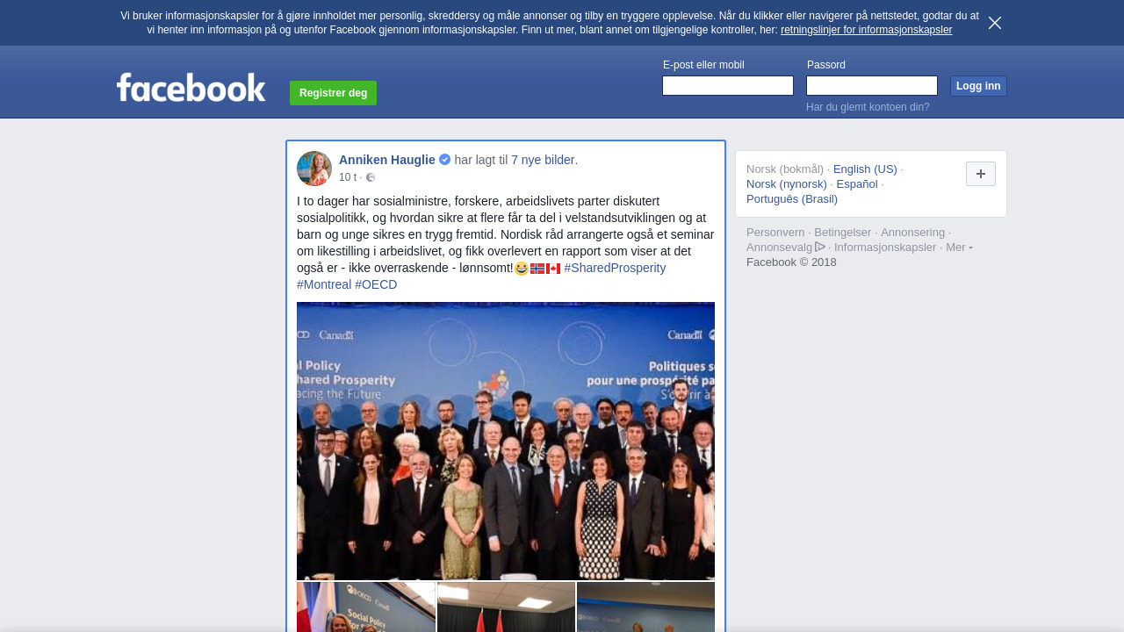Click the public audience globe icon
The image size is (1124, 632).
click(371, 177)
